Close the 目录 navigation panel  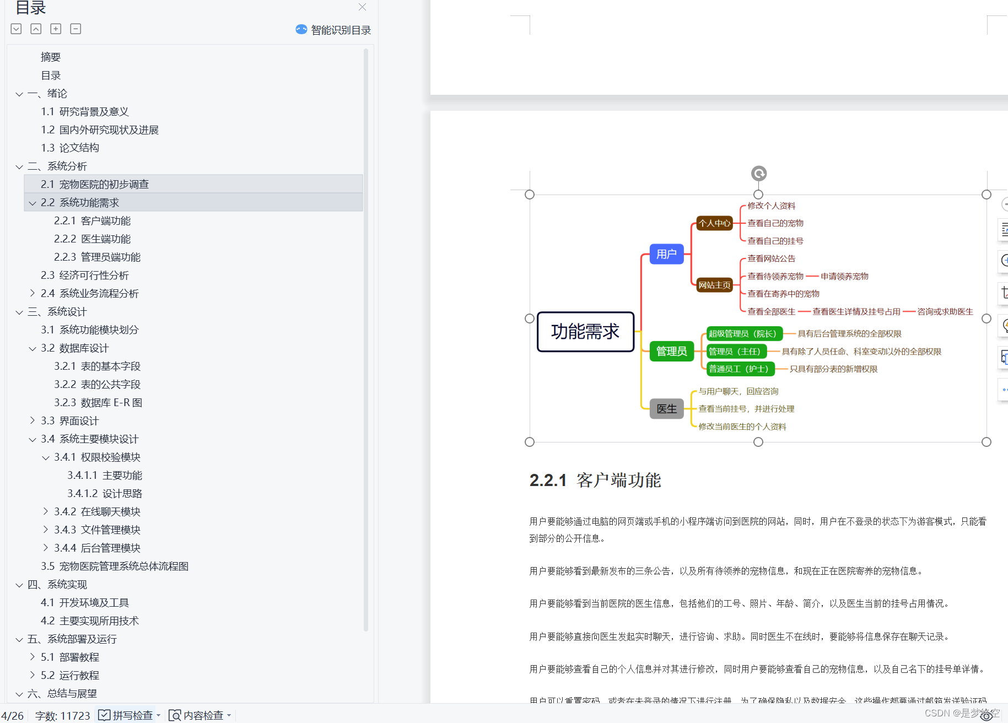(362, 7)
